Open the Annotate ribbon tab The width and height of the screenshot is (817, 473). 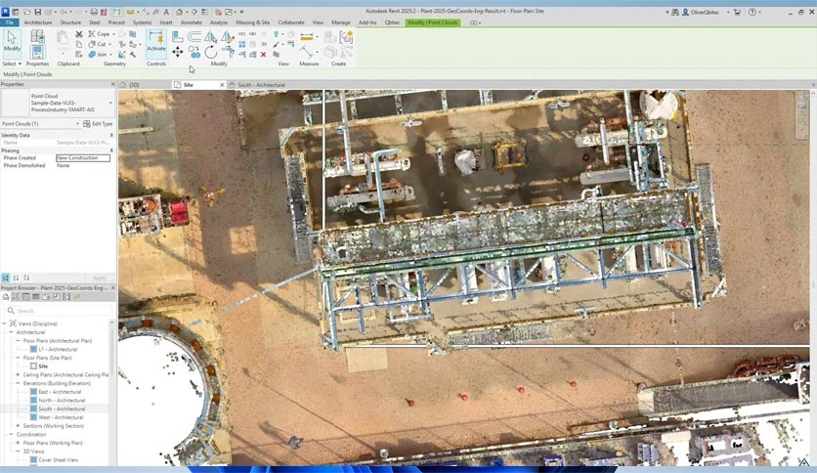pyautogui.click(x=191, y=22)
